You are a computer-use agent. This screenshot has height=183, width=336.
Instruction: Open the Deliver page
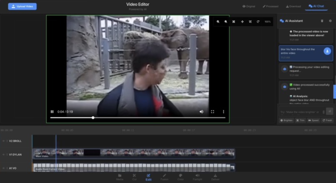coord(215,177)
